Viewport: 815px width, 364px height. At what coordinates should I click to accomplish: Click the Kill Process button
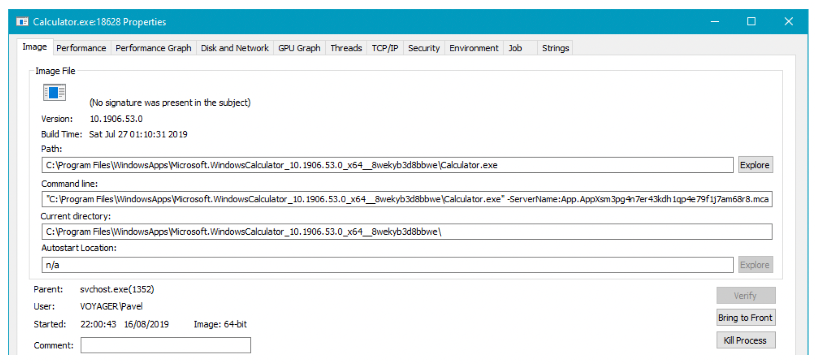coord(746,340)
